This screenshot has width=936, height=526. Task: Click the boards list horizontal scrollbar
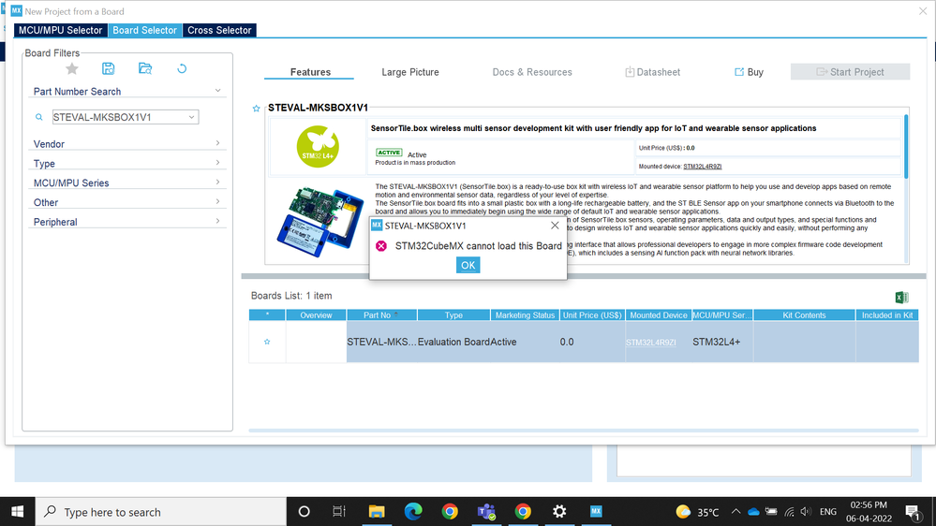pyautogui.click(x=583, y=430)
